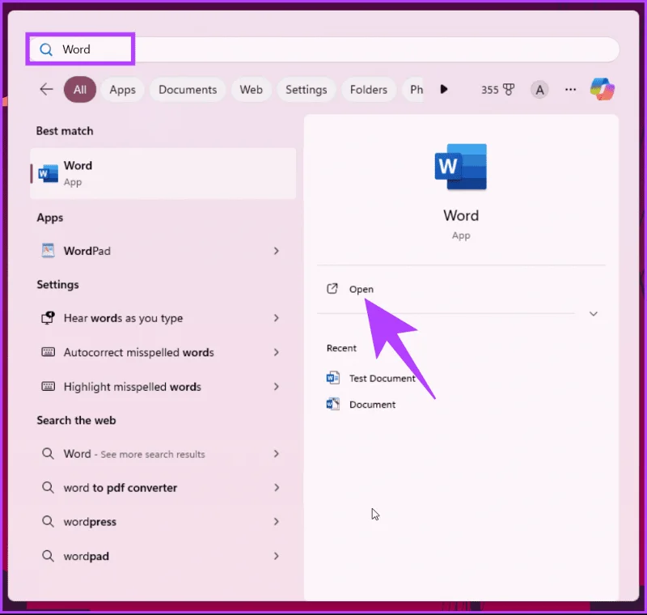Open 'Hear words as you type' setting
This screenshot has width=647, height=615.
(163, 318)
